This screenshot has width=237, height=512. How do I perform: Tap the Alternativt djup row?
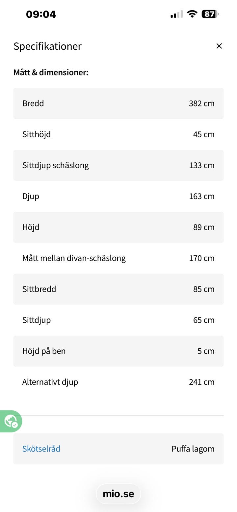click(x=118, y=382)
